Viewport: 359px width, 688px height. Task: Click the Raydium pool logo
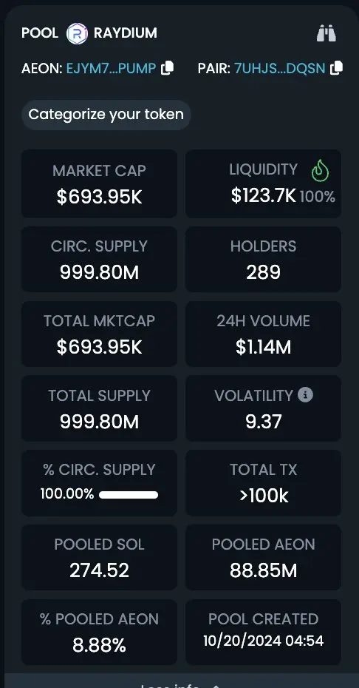[77, 33]
